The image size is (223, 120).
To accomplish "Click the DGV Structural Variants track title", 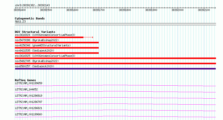I will pos(35,32).
